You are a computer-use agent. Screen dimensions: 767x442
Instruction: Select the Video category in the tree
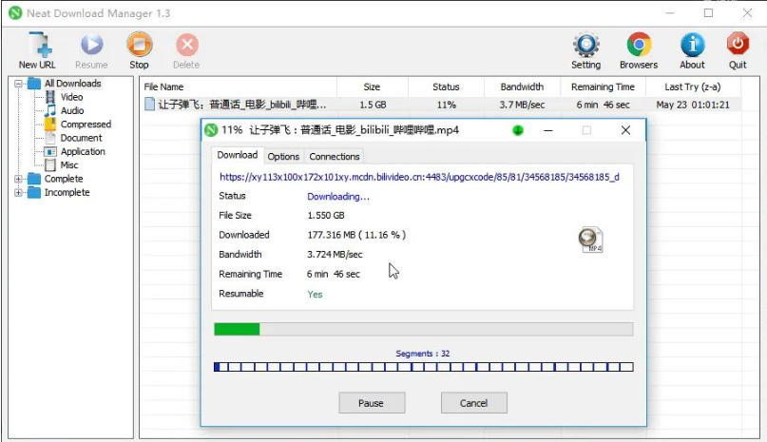point(71,97)
